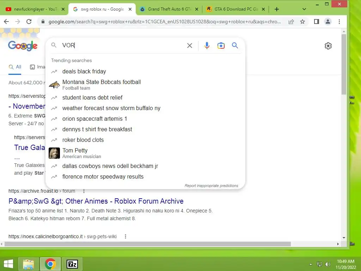This screenshot has width=361, height=271.
Task: Open the Chrome side panel icon
Action: tap(317, 22)
